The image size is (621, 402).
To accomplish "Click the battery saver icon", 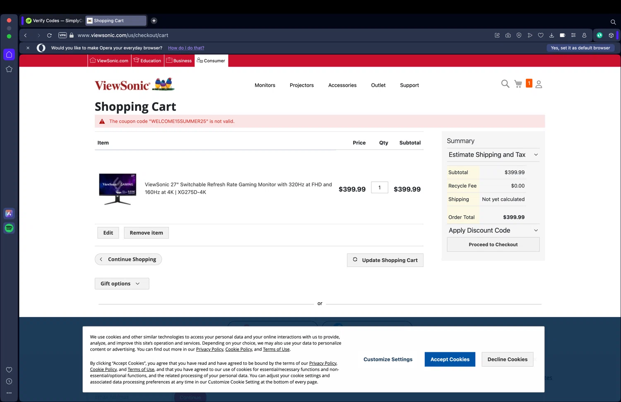I will (562, 35).
